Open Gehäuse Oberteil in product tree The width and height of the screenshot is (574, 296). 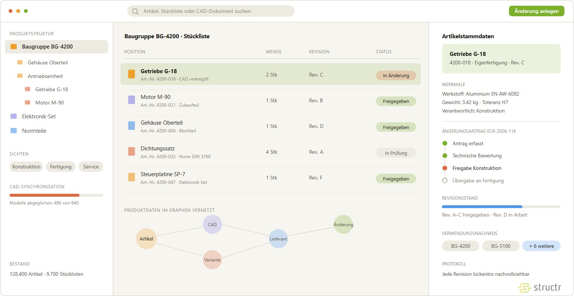click(48, 63)
